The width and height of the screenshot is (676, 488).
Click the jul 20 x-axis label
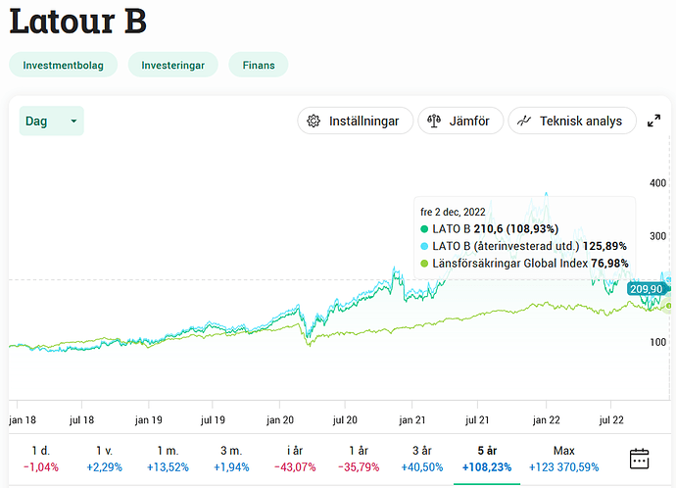coord(345,419)
